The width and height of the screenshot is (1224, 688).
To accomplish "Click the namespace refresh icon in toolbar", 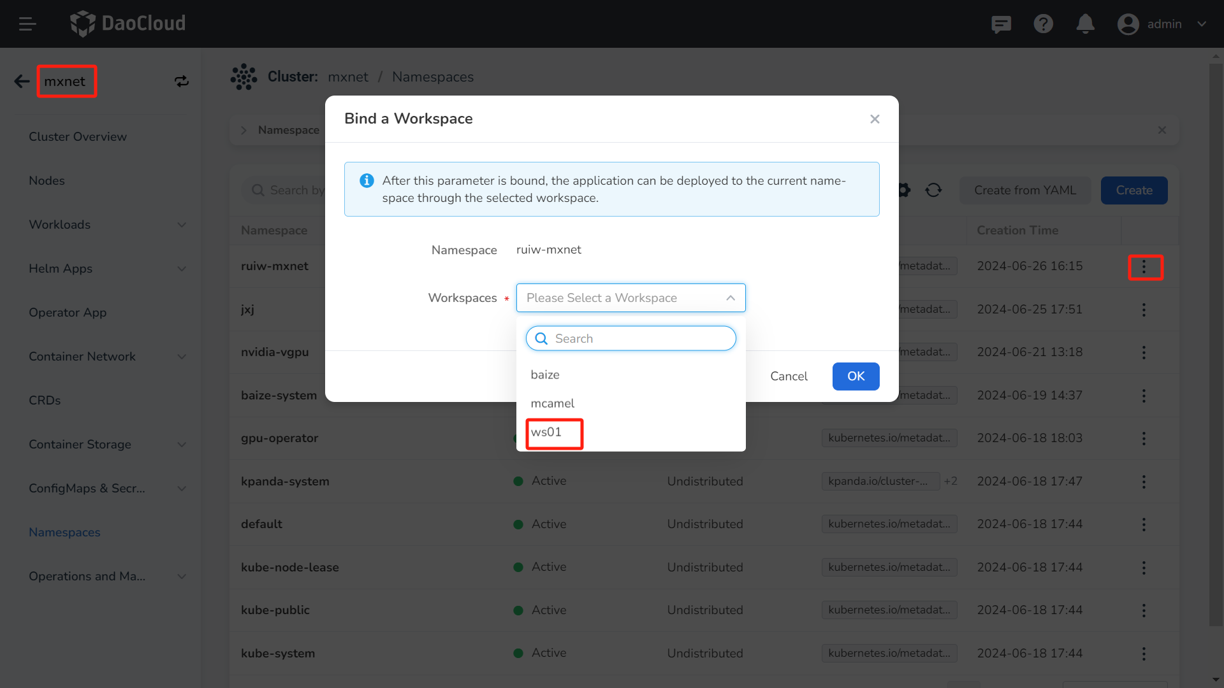I will tap(933, 190).
